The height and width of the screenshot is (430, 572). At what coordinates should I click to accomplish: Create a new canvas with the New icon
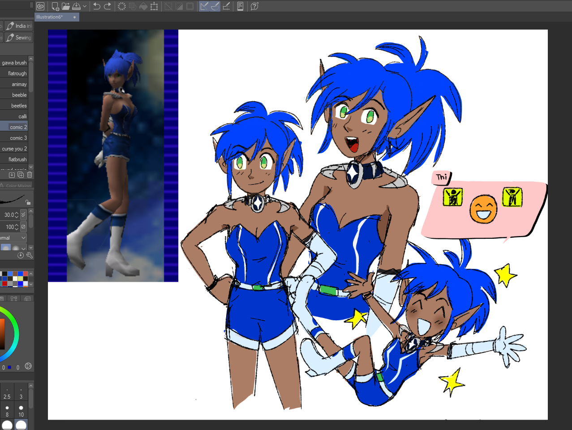[x=55, y=6]
